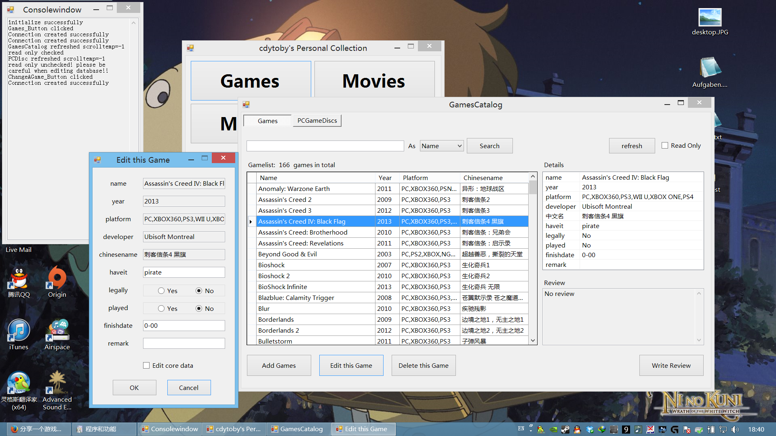The width and height of the screenshot is (776, 436).
Task: Open iTunes desktop shortcut
Action: pyautogui.click(x=19, y=335)
